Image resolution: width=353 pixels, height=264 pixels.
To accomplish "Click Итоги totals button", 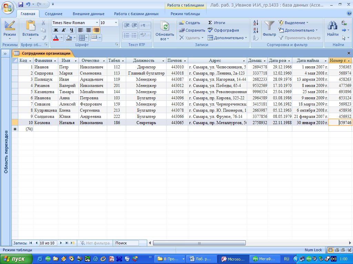I will pyautogui.click(x=216, y=23).
